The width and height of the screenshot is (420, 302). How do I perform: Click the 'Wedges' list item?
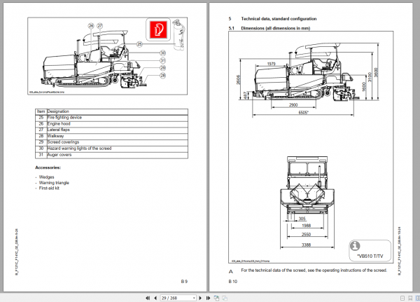pyautogui.click(x=46, y=177)
